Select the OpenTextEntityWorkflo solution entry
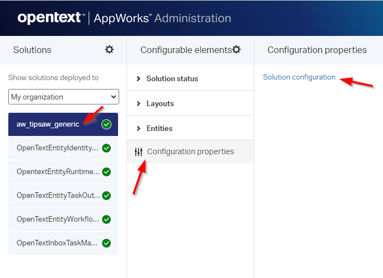The image size is (383, 278). [57, 219]
